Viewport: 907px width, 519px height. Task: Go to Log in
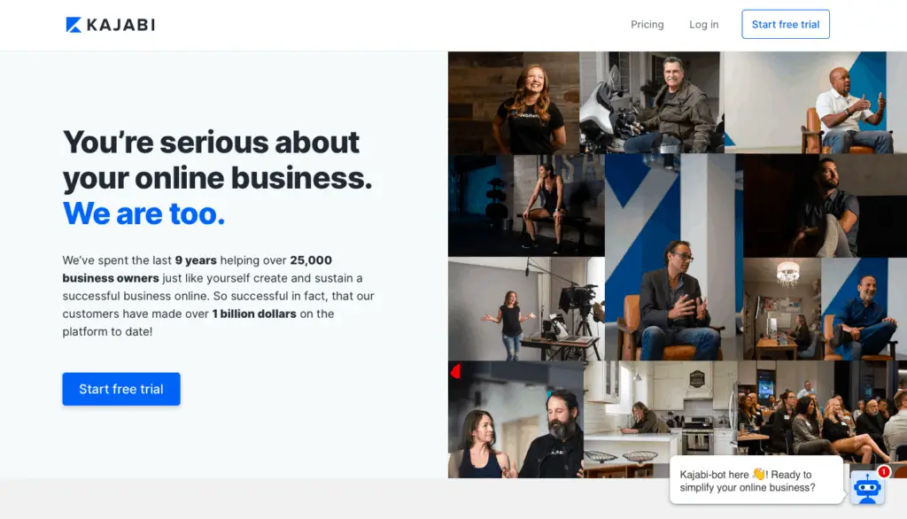(x=703, y=24)
